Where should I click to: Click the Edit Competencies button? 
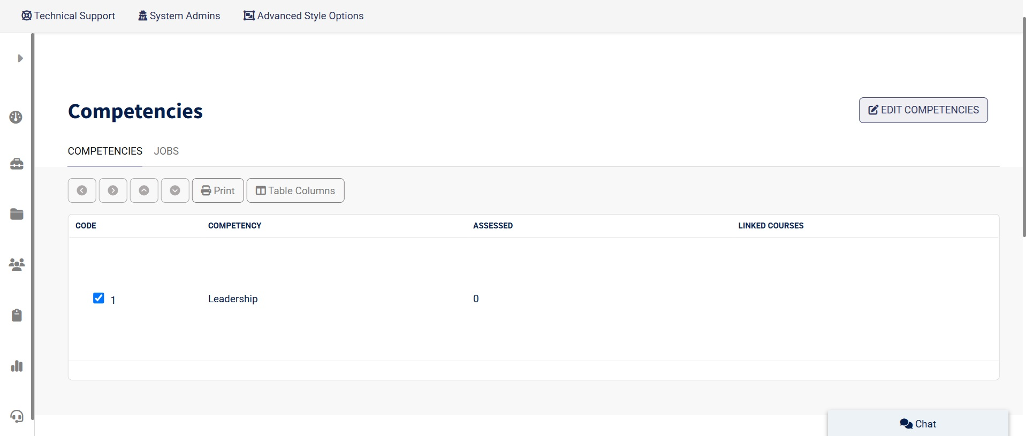[x=923, y=110]
